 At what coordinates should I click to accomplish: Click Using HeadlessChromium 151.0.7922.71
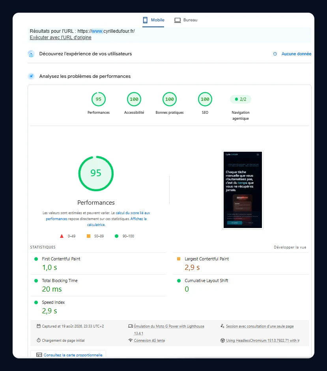(263, 341)
